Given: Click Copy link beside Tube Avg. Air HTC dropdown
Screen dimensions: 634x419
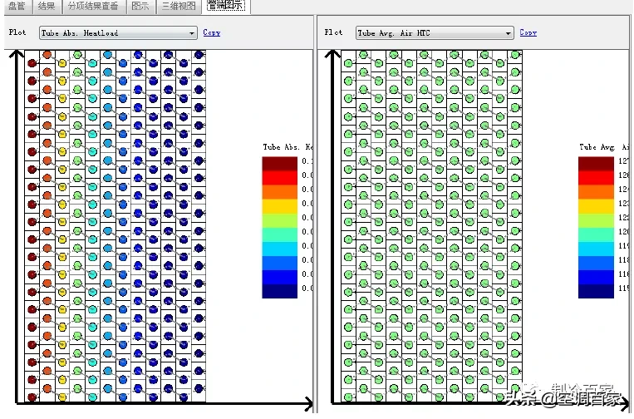Looking at the screenshot, I should (528, 32).
